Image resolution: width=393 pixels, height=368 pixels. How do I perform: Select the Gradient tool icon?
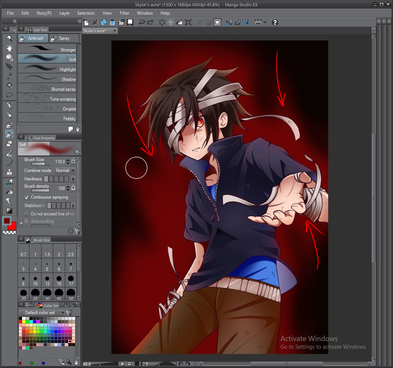(9, 211)
